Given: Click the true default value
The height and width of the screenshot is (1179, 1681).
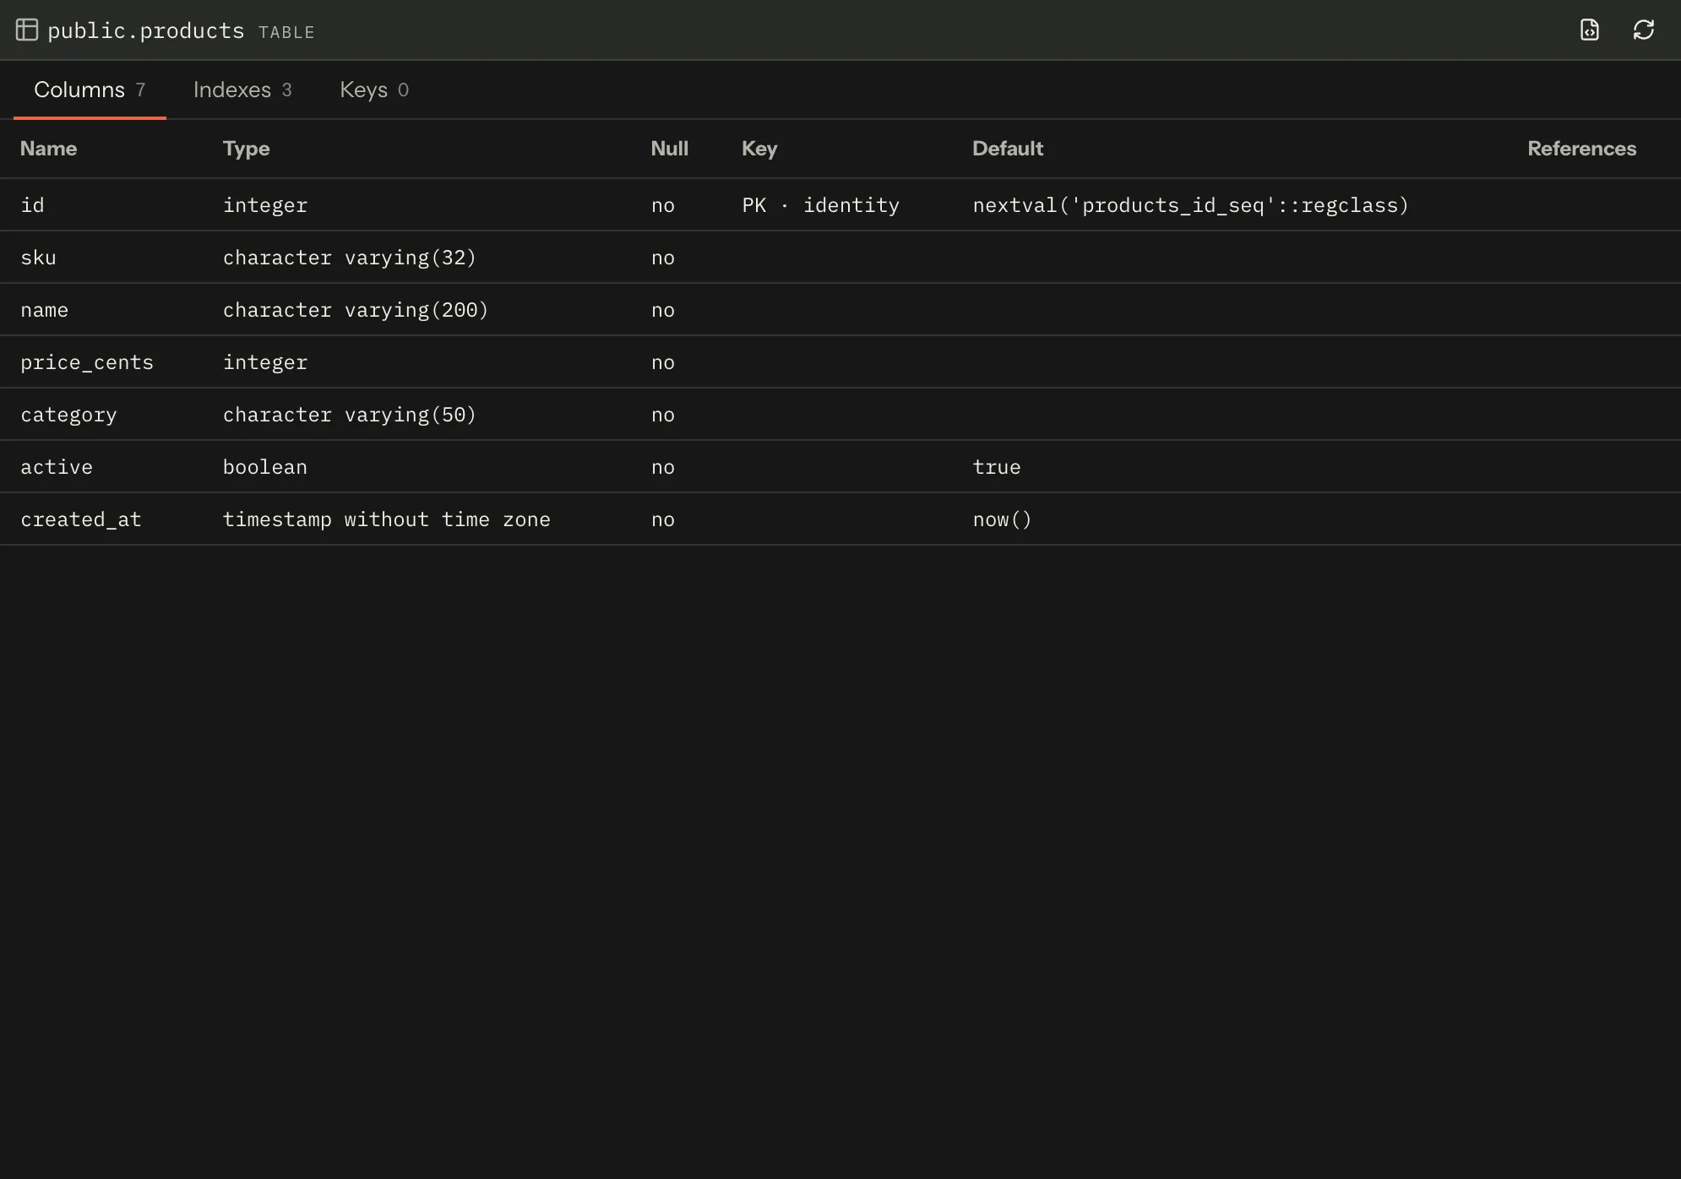Looking at the screenshot, I should [997, 467].
